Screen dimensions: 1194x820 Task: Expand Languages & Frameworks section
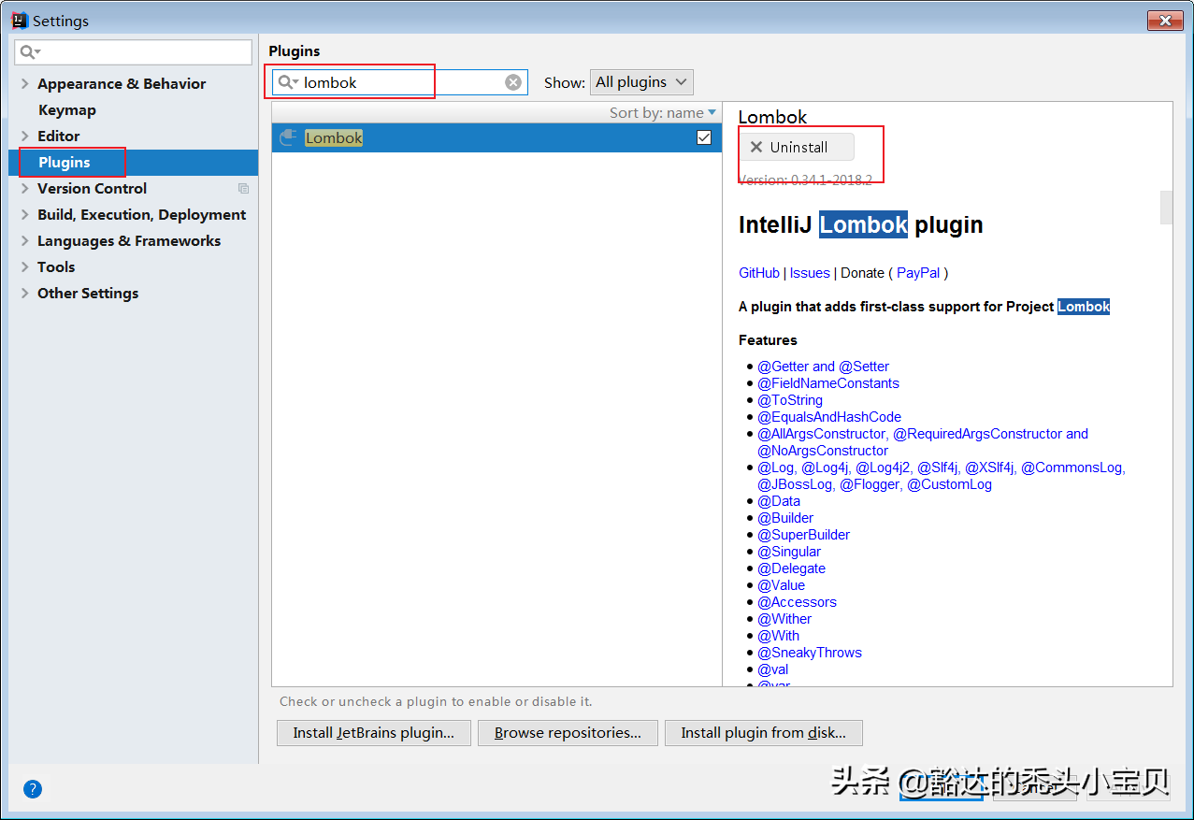coord(24,241)
